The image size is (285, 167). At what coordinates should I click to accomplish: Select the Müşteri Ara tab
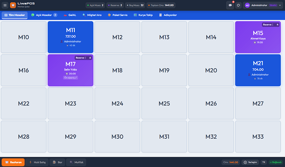92,15
